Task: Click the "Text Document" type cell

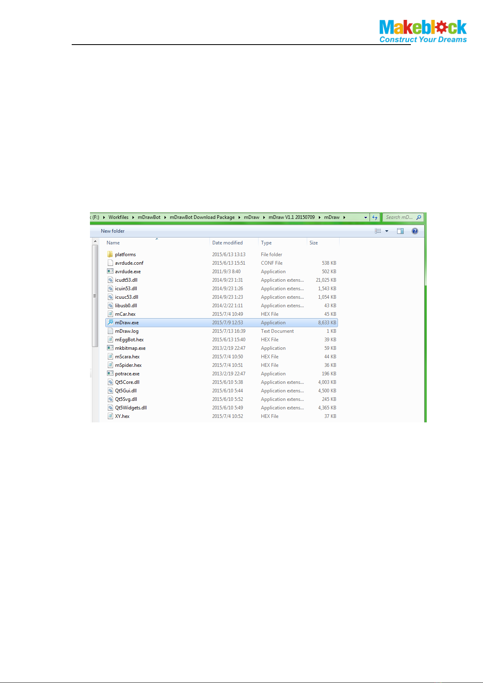Action: [277, 331]
